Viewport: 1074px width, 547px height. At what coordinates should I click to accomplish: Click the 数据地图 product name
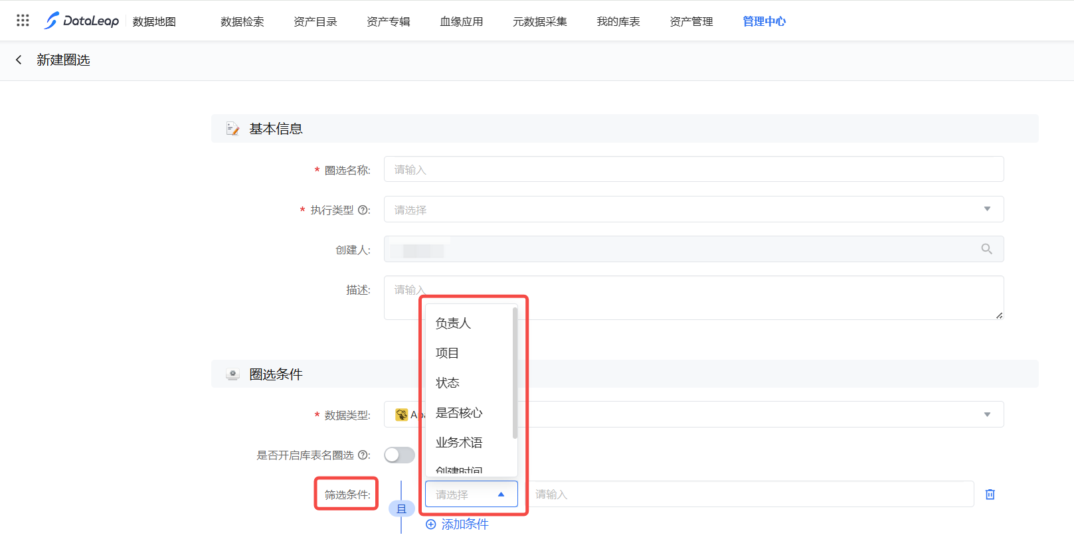tap(154, 21)
